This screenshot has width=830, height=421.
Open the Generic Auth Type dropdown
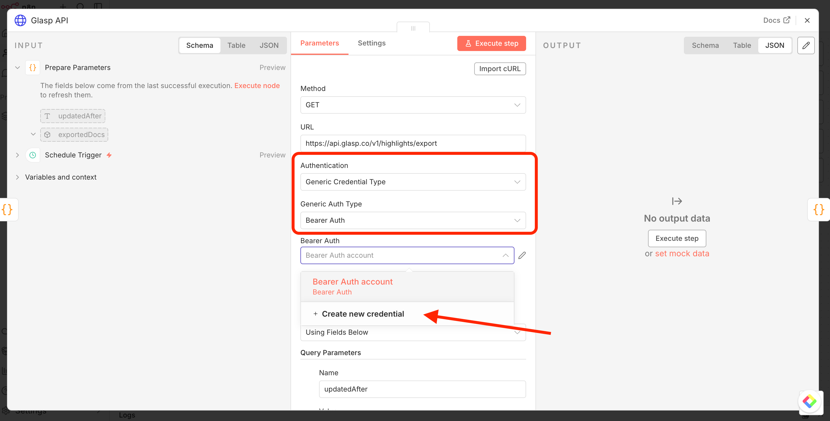413,220
